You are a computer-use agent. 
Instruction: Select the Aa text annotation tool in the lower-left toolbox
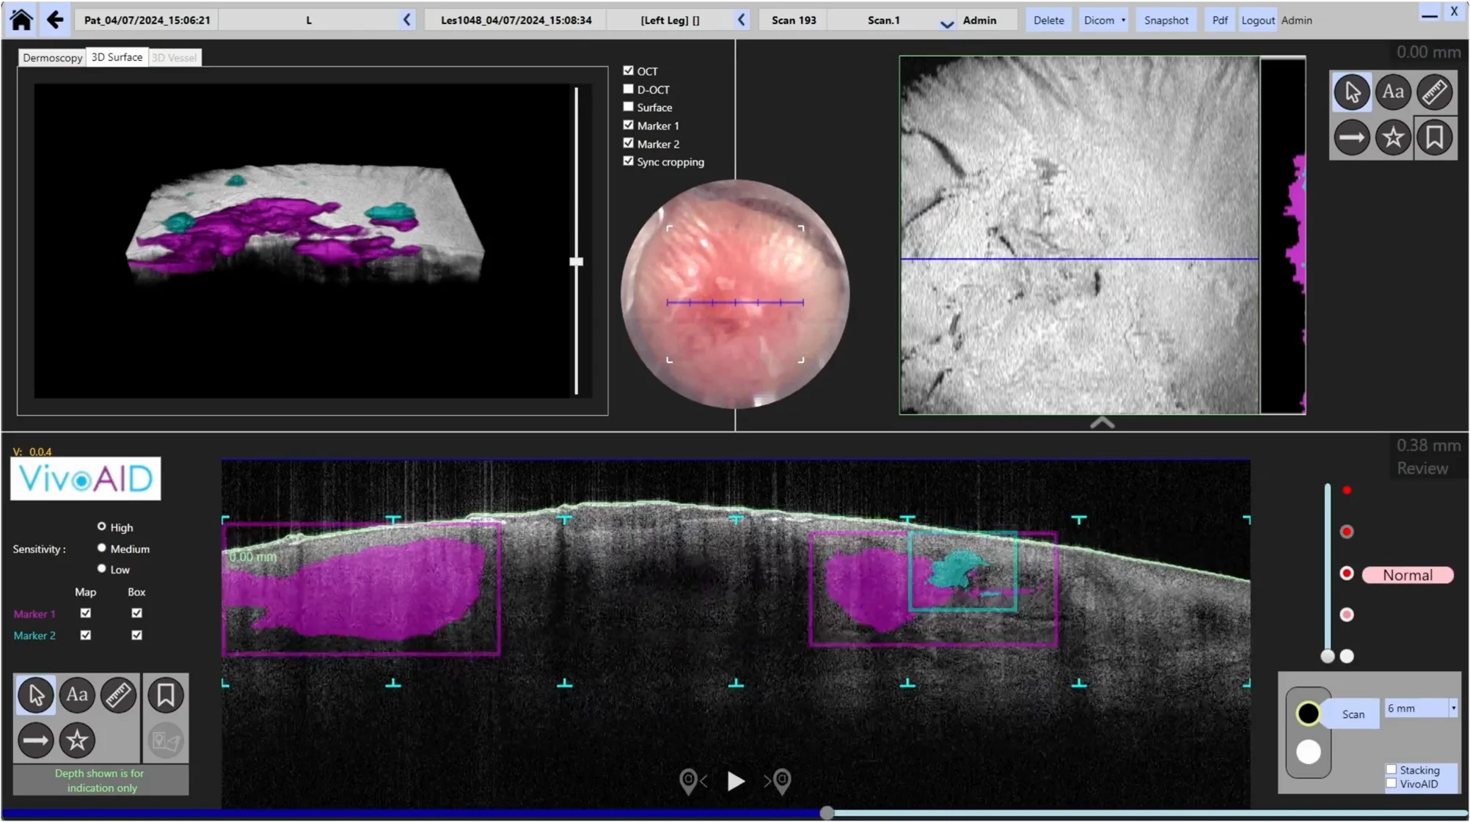click(77, 694)
